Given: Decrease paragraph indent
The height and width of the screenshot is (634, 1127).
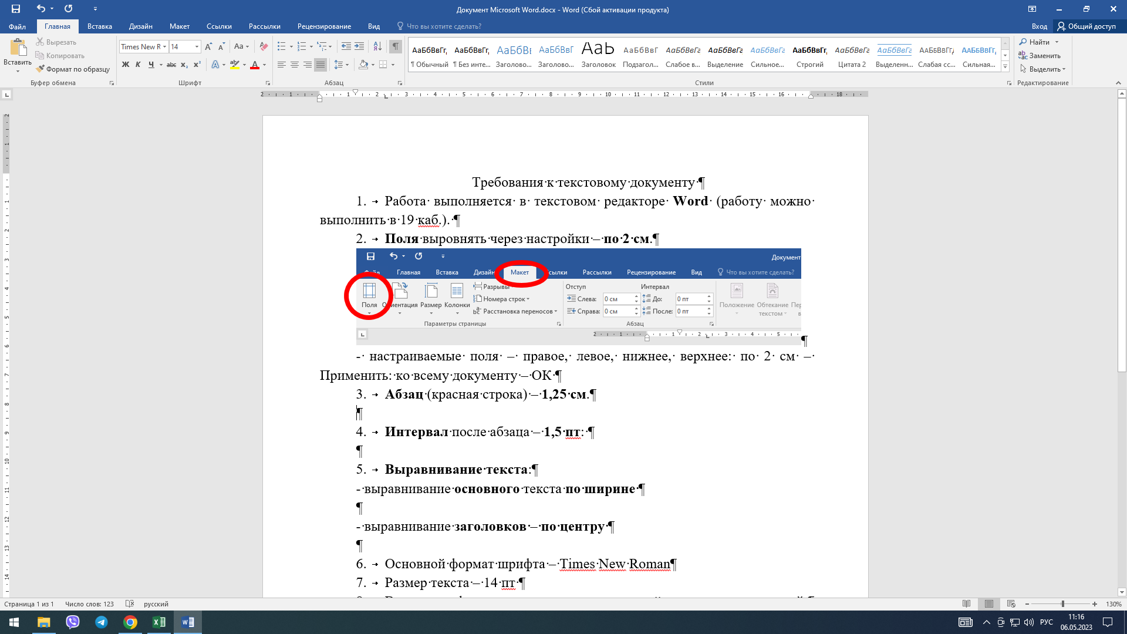Looking at the screenshot, I should coord(346,46).
